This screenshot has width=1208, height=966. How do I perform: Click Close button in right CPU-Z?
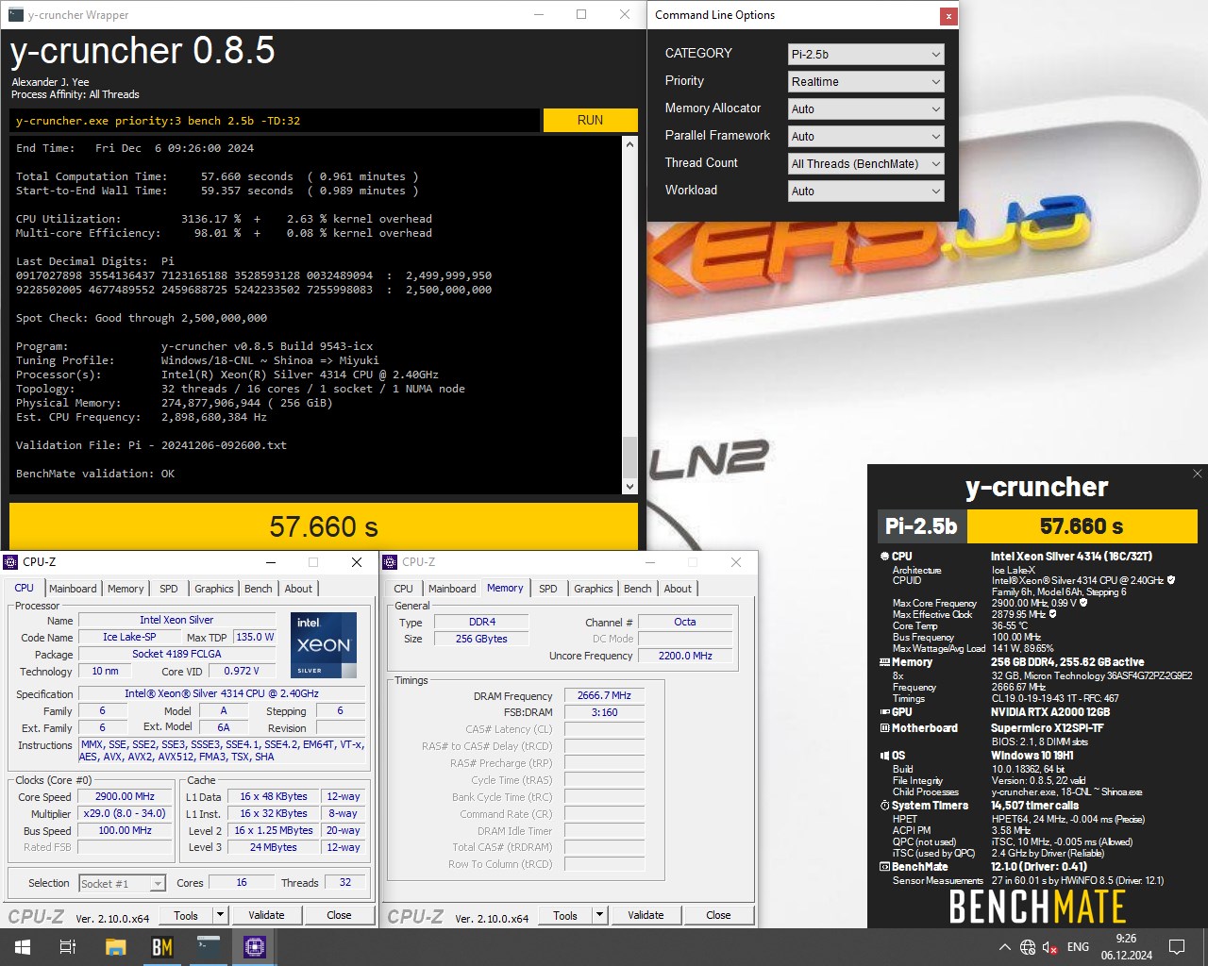click(718, 915)
